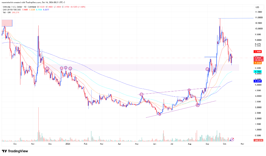
Task: Click the header text 'maretekelvin created with TradingView.com'
Action: click(21, 2)
